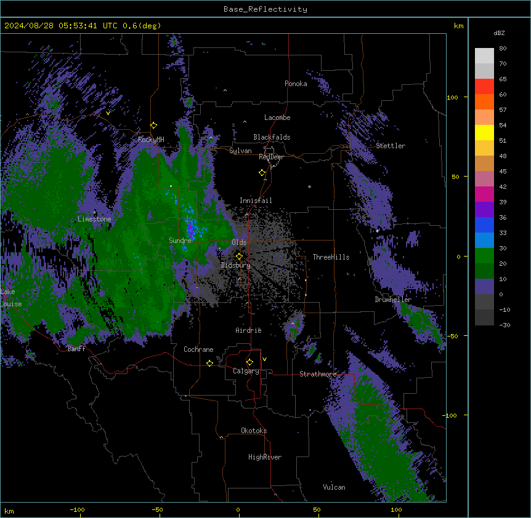Screen dimensions: 531x518
Task: Click the Stettler city label
Action: click(x=391, y=146)
